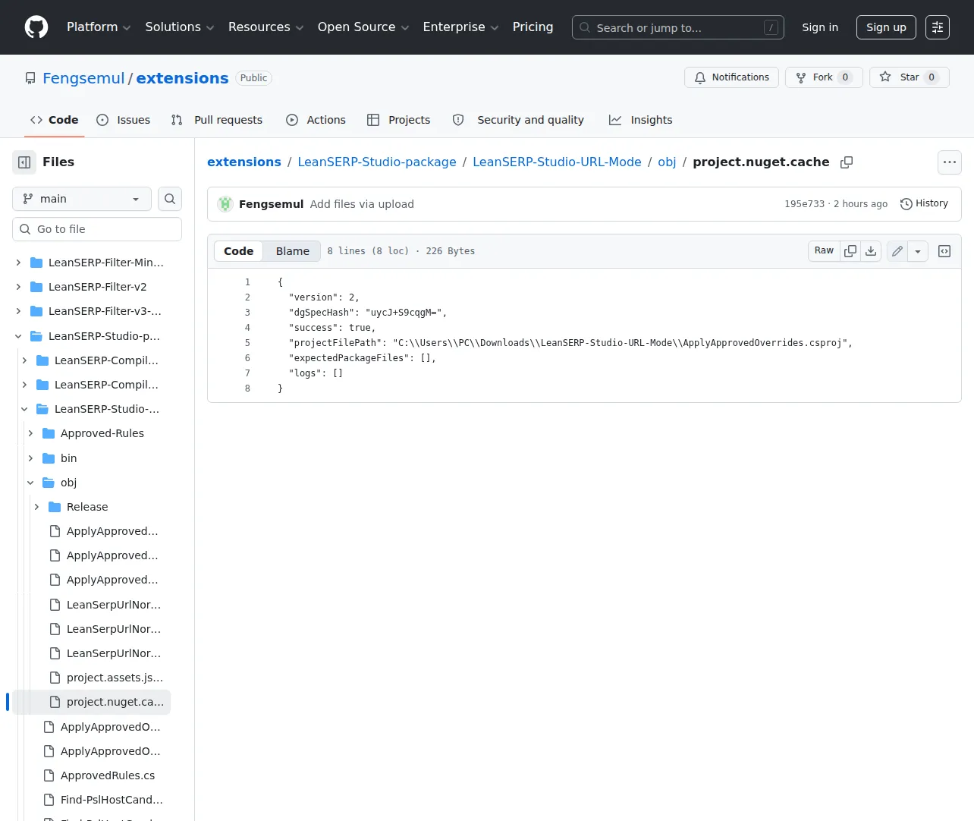Click the Release folder icon
974x821 pixels.
(55, 507)
